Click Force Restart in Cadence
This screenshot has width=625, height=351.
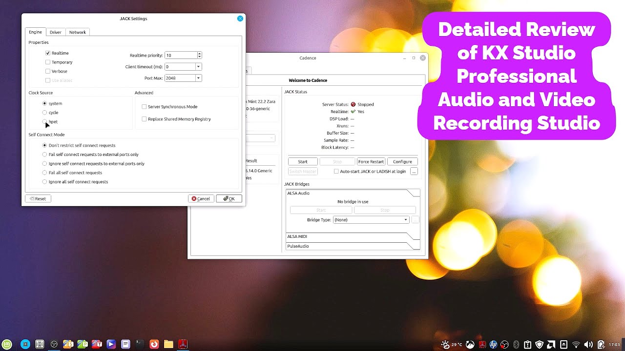371,161
